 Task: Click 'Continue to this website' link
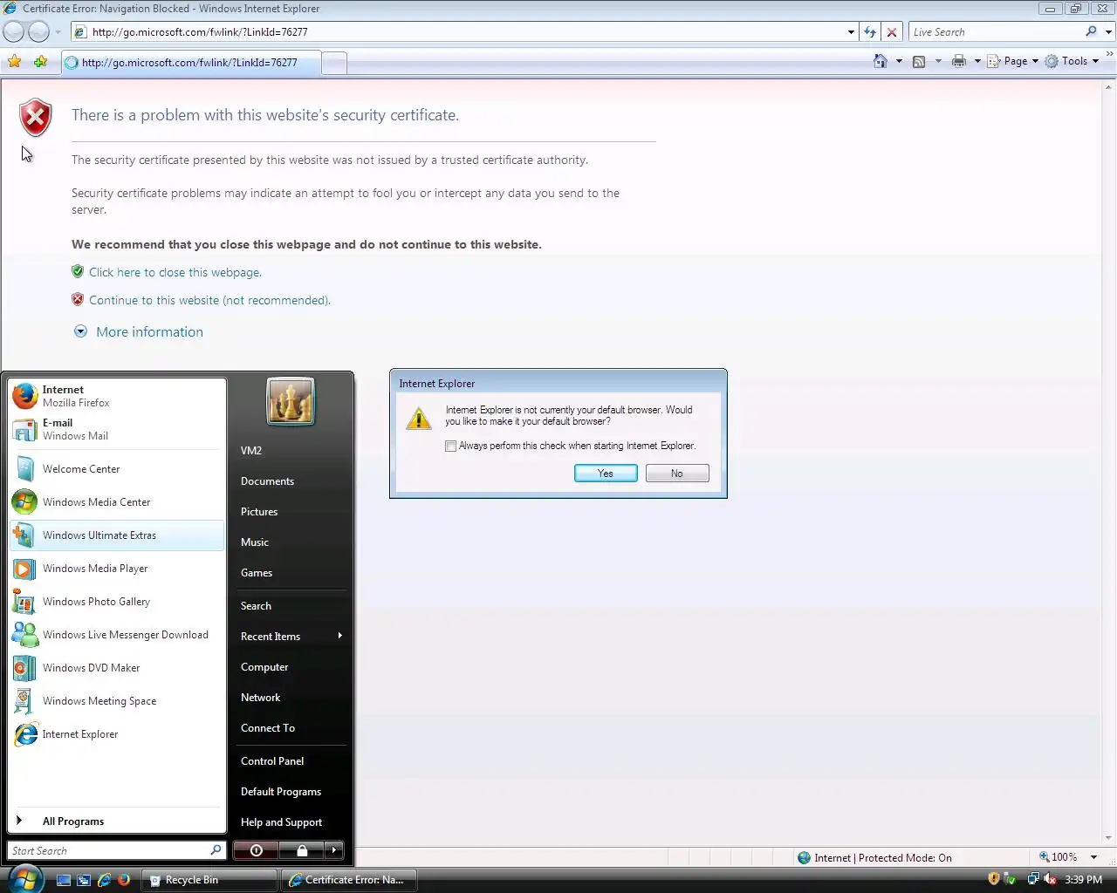click(209, 300)
